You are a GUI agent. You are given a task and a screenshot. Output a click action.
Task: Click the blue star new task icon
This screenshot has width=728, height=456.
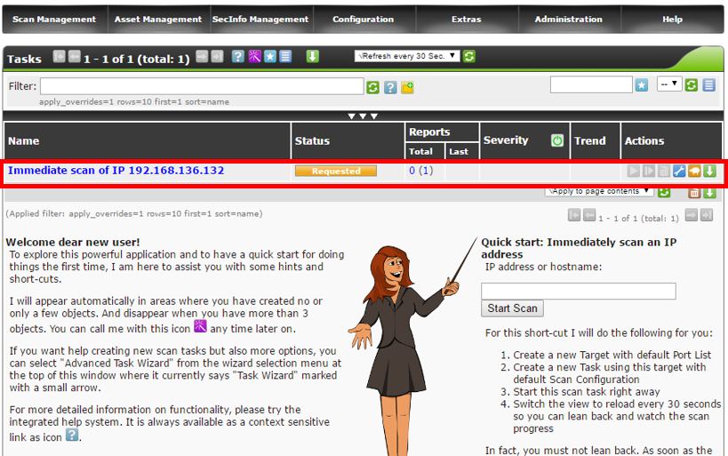[x=270, y=57]
